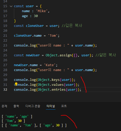This screenshot has height=131, width=121.
Task: Click line number 25 in gutter
Action: coord(5,55)
